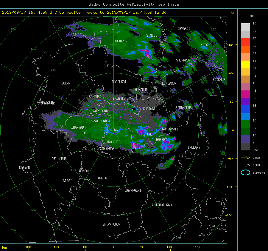
Task: Click the 150 tick on right axis
Action: click(230, 45)
